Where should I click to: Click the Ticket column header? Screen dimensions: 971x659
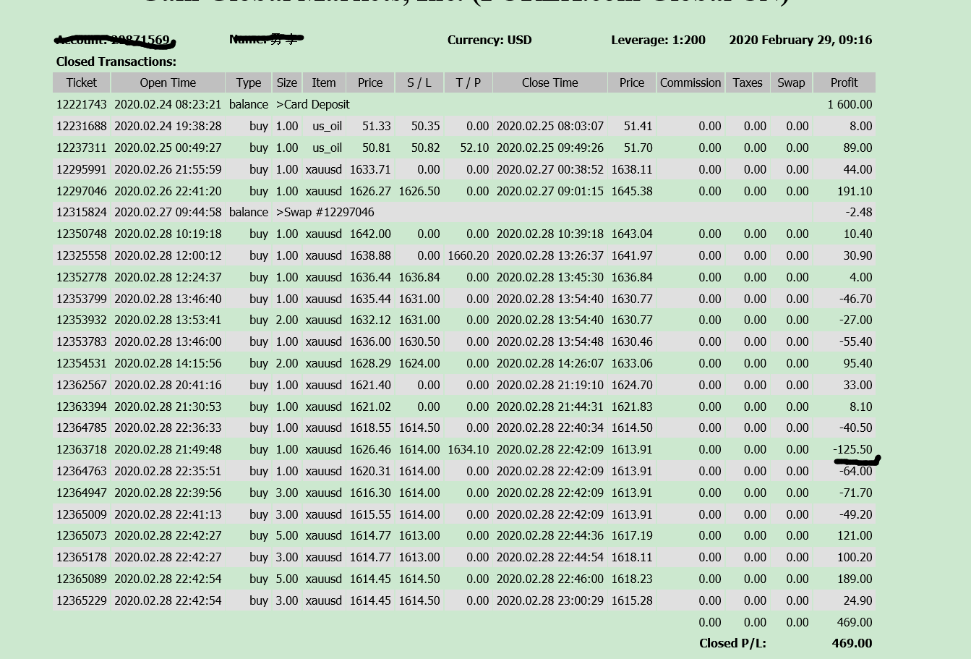point(81,82)
